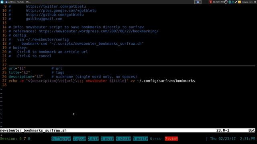The image size is (257, 144).
Task: Switch to tmux window 5:mail
Action: (140, 139)
